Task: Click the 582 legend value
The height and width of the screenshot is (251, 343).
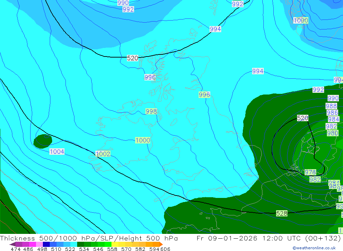Action: point(140,249)
